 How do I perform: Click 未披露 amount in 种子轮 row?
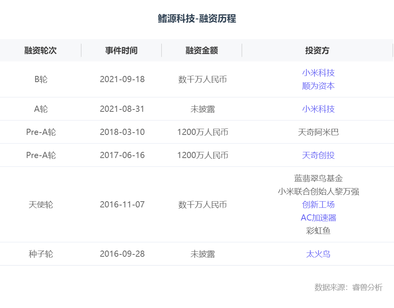(x=202, y=254)
